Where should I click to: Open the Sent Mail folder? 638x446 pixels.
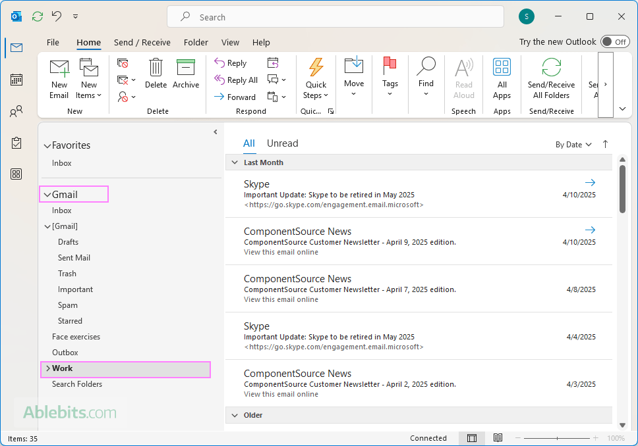pos(74,258)
